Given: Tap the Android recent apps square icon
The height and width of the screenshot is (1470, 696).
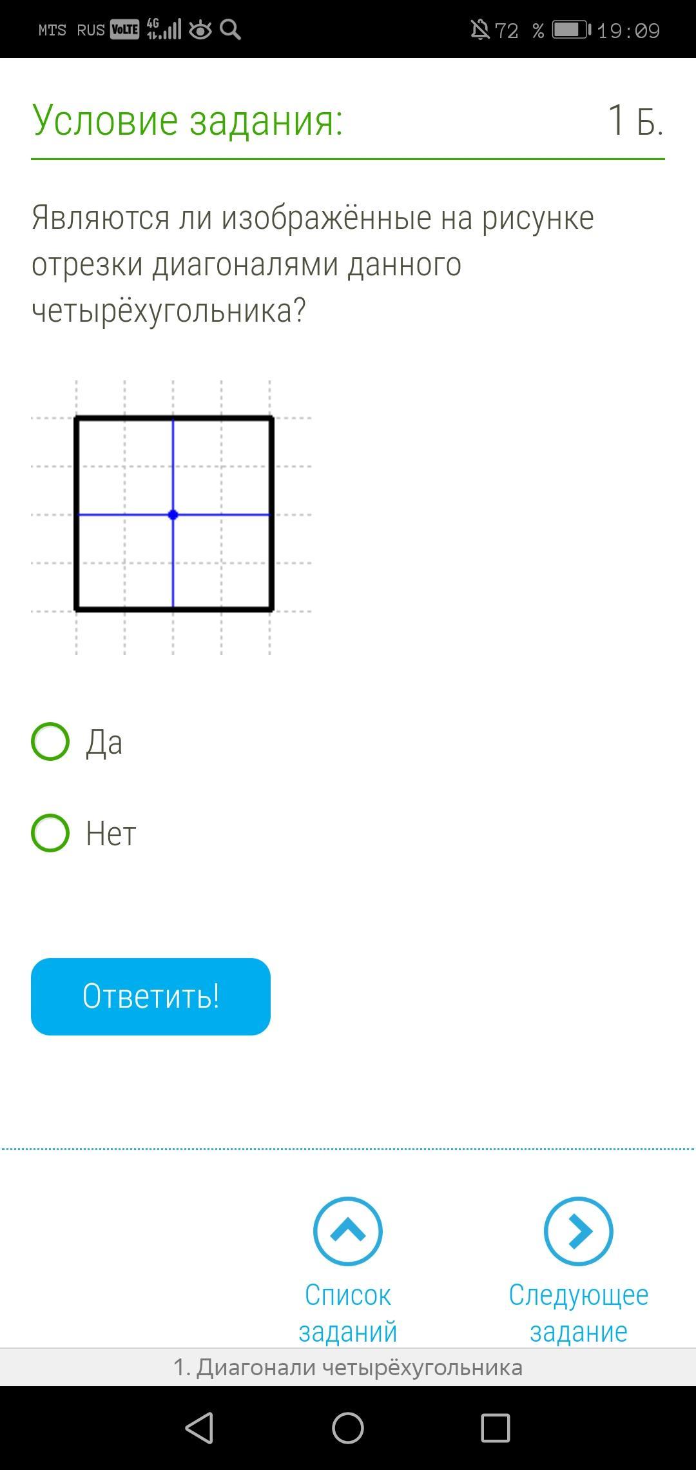Looking at the screenshot, I should coord(496,1427).
